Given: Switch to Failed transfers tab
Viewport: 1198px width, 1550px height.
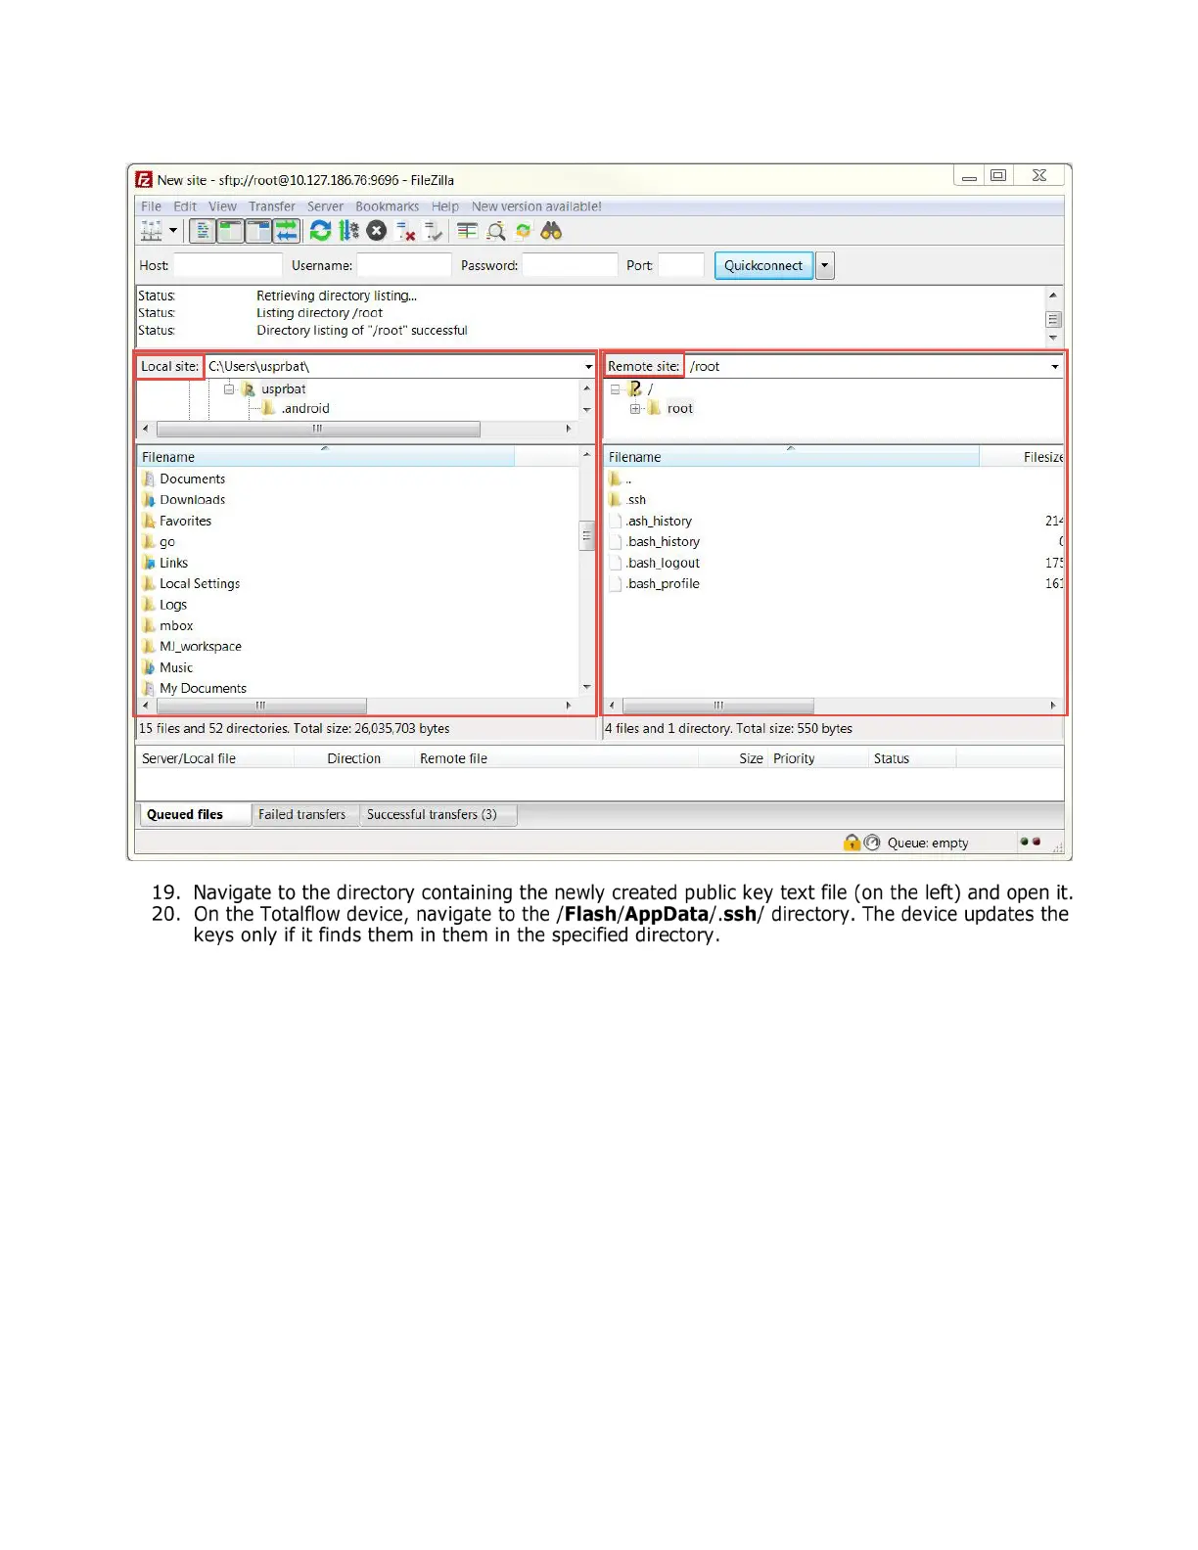Looking at the screenshot, I should 301,814.
